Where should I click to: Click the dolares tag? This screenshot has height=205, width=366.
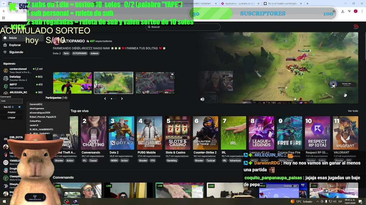tap(95, 53)
